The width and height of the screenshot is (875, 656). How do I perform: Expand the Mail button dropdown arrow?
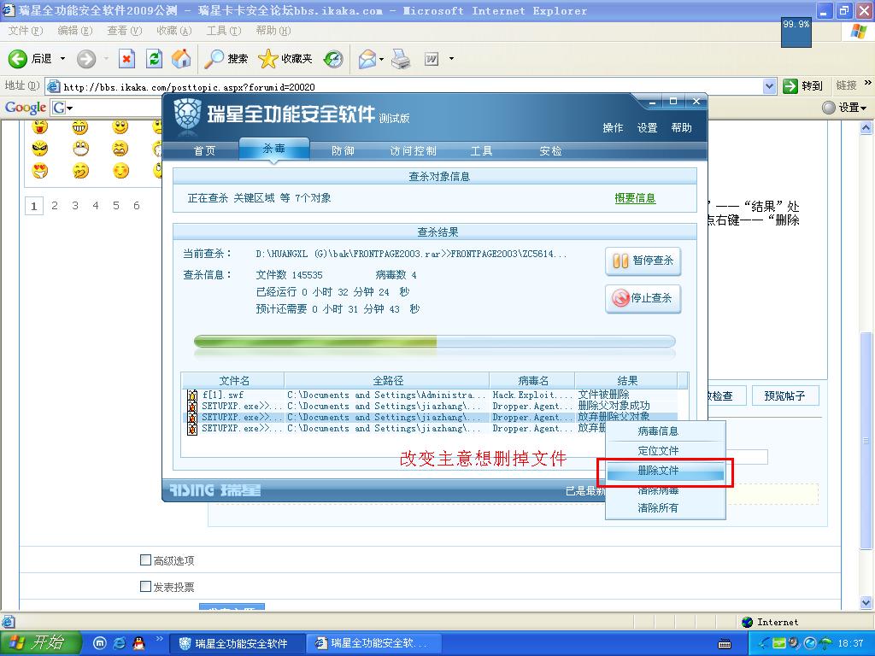pos(382,59)
